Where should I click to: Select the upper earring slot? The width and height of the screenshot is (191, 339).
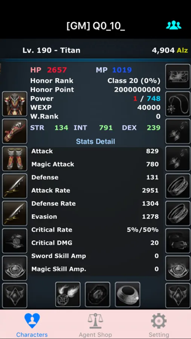178,131
